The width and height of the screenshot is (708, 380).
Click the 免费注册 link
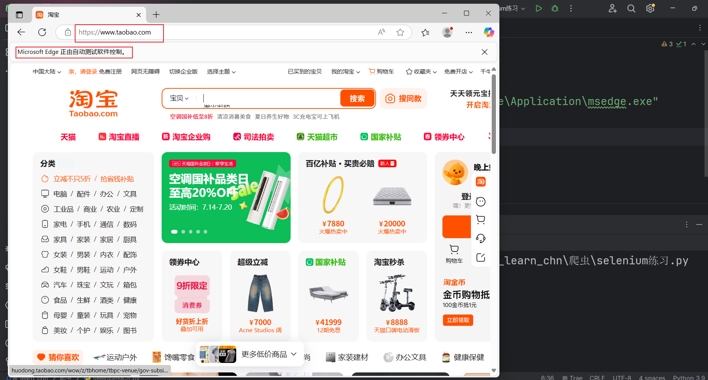pyautogui.click(x=110, y=72)
